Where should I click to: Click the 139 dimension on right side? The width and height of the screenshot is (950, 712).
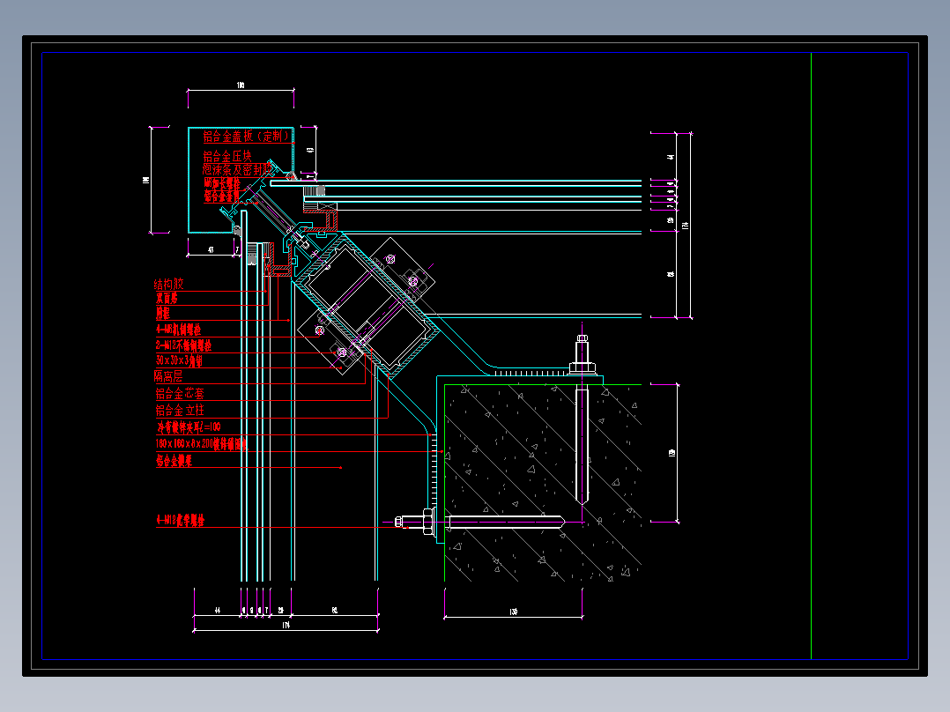tap(672, 453)
